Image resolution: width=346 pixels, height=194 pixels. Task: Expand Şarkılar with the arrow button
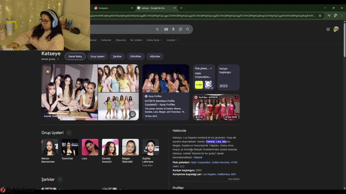click(x=60, y=179)
